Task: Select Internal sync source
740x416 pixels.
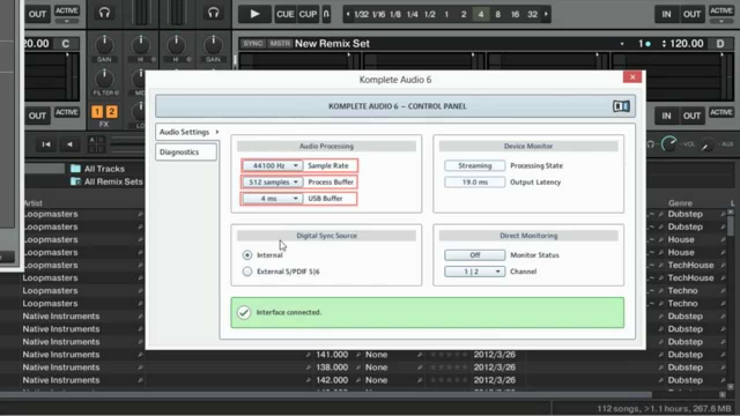Action: coord(247,255)
